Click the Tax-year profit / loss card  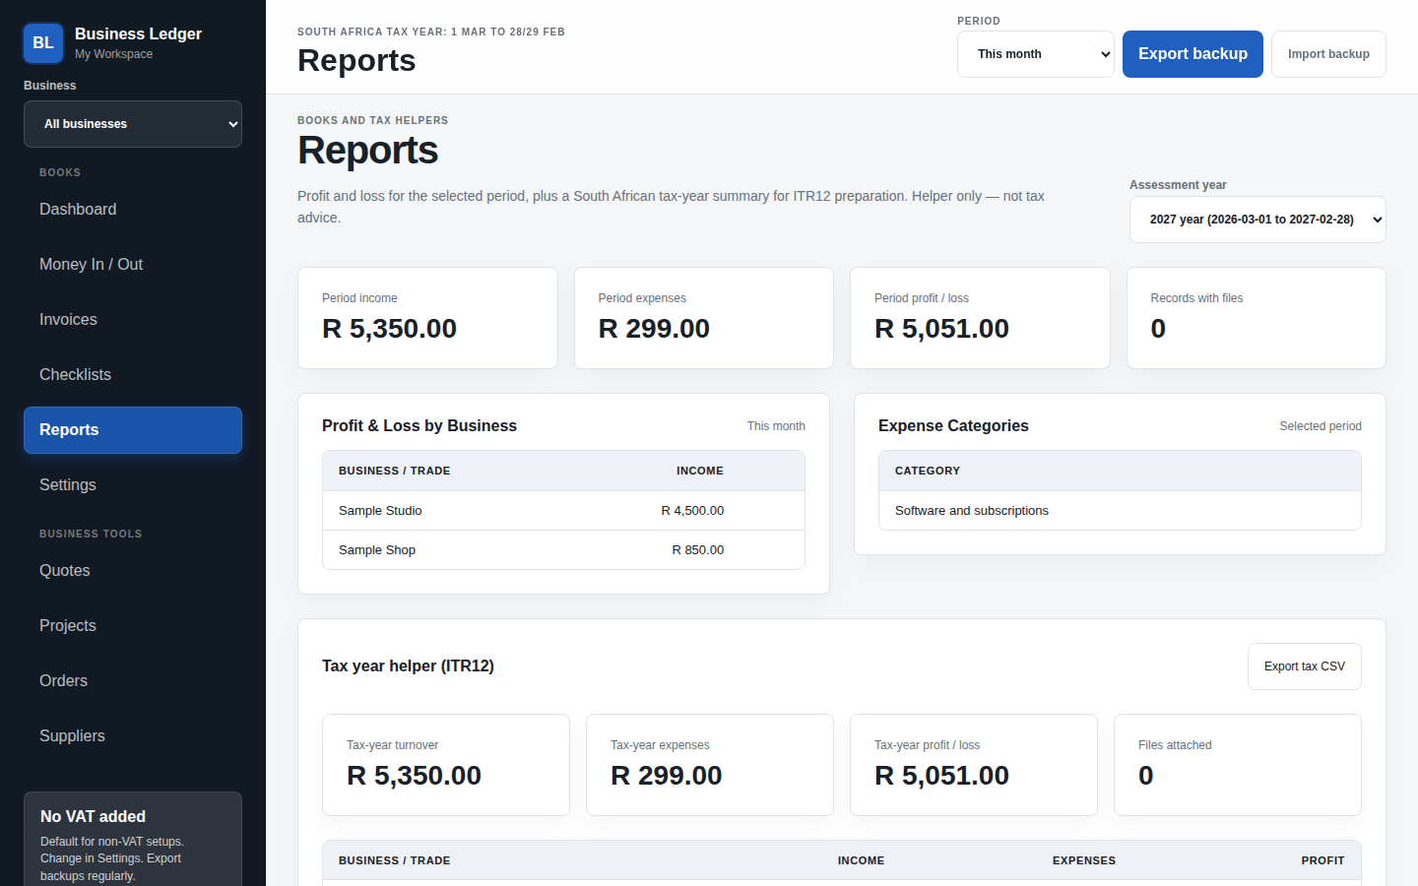(x=974, y=765)
